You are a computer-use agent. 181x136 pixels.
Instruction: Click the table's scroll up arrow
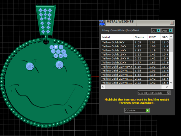click(171, 37)
